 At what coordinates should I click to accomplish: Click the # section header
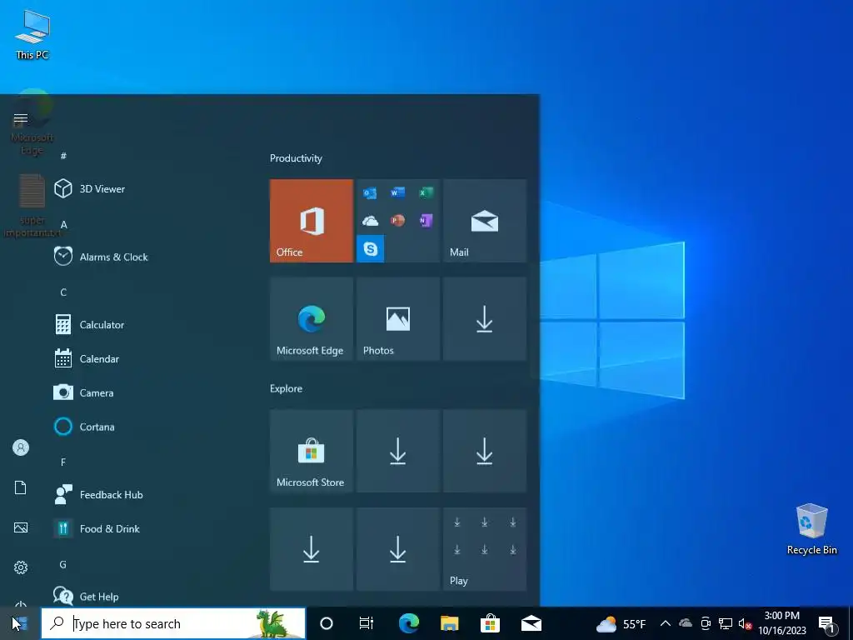pyautogui.click(x=63, y=156)
